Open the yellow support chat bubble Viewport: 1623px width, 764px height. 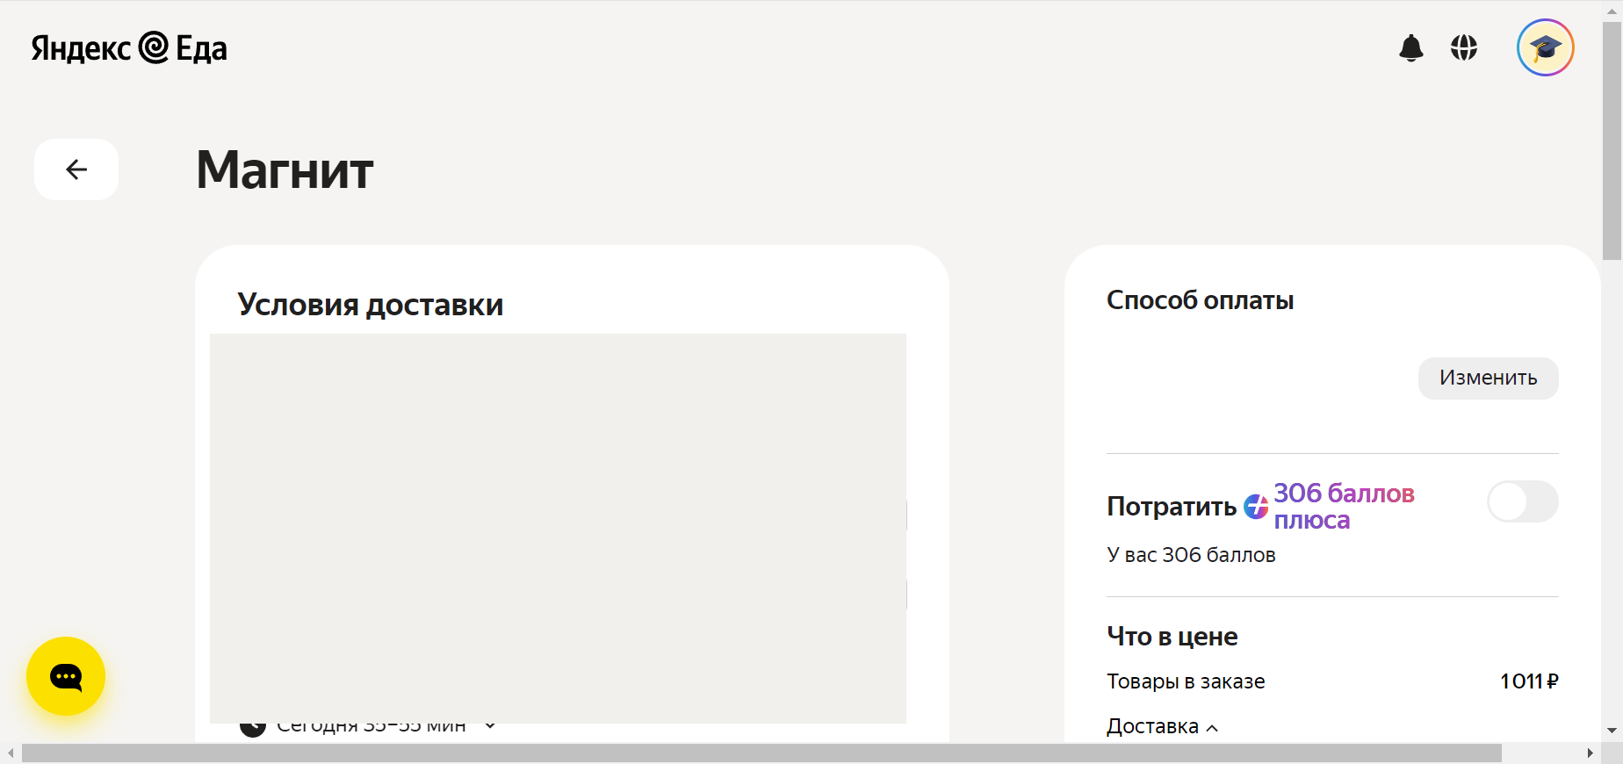[66, 676]
